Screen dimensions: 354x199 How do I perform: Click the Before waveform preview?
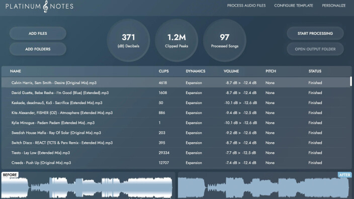pyautogui.click(x=88, y=185)
